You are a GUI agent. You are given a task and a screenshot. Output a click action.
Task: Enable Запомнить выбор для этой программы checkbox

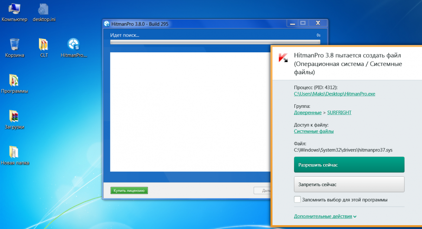pyautogui.click(x=298, y=199)
